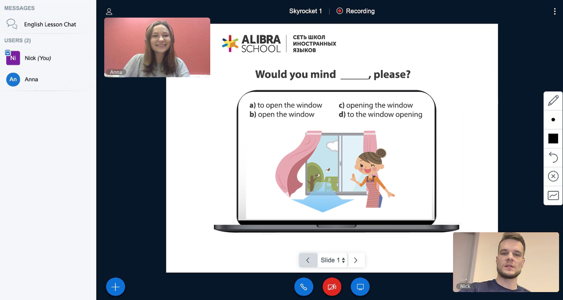Go to the next slide
Viewport: 563px width, 300px height.
click(356, 260)
